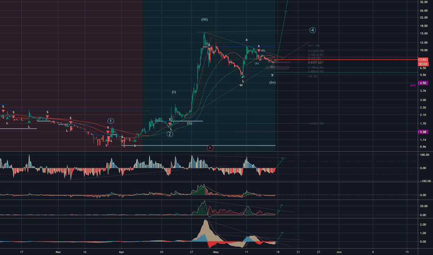
Task: Click the 1.14 price scale value
Action: click(x=424, y=140)
